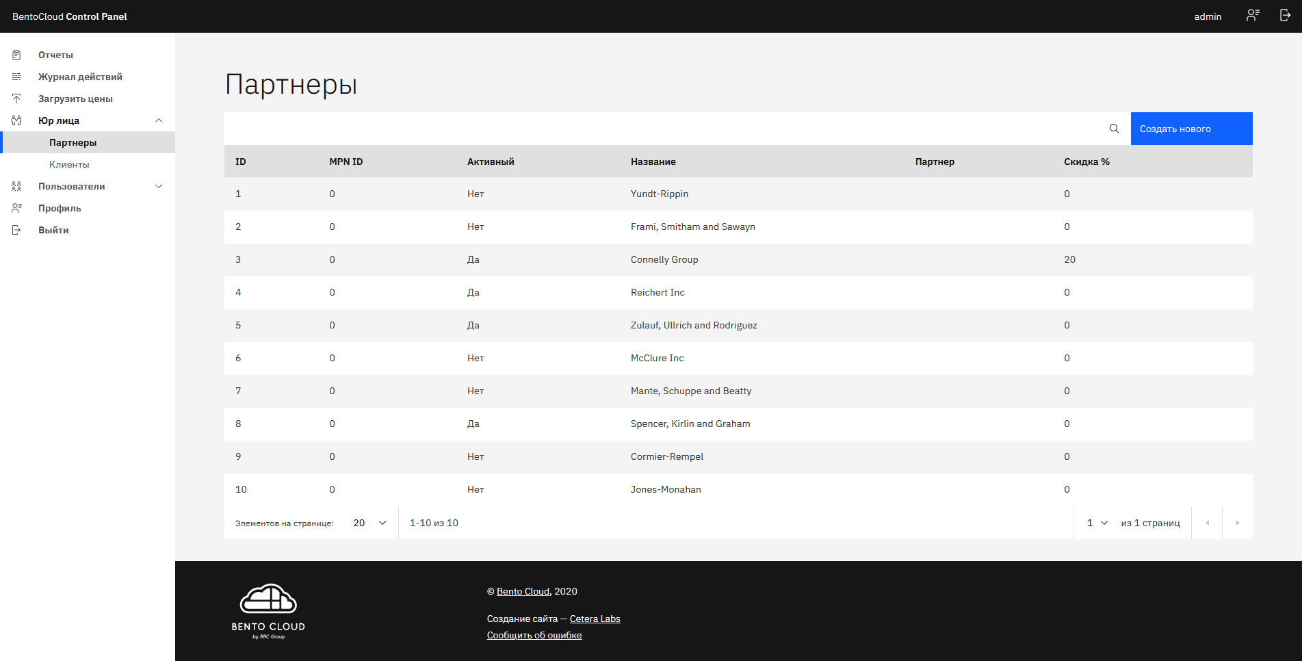
Task: Open the page number dropdown
Action: pos(1097,523)
